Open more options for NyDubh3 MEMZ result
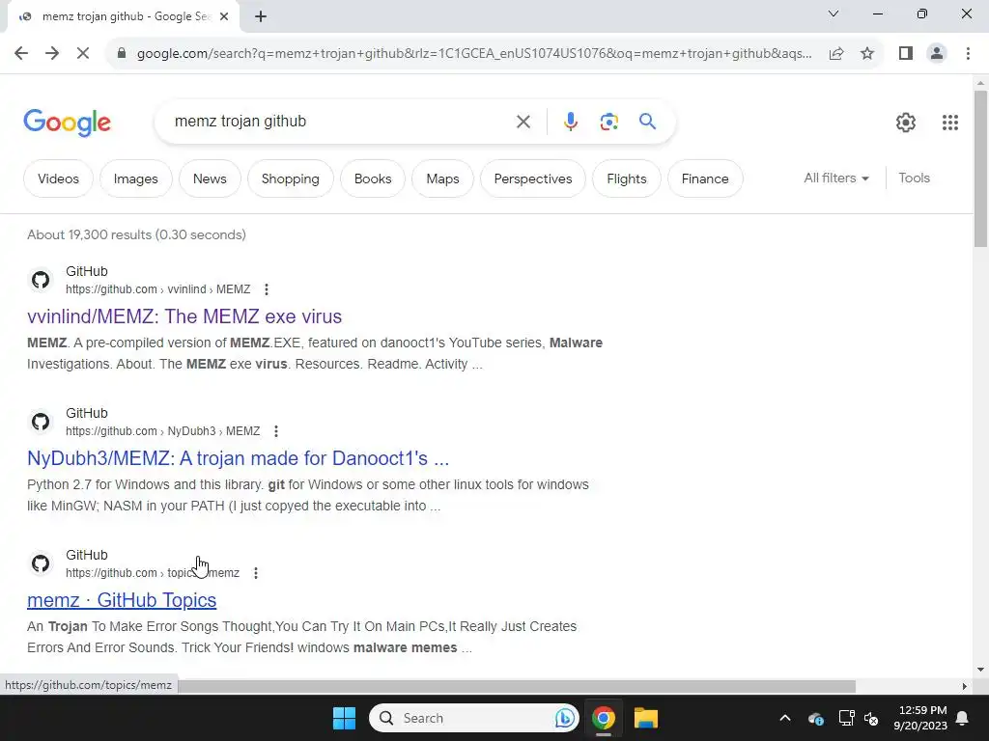This screenshot has height=741, width=989. [x=275, y=431]
